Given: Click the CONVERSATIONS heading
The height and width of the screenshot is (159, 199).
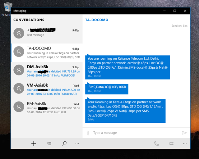Looking at the screenshot, I should pos(29,20).
